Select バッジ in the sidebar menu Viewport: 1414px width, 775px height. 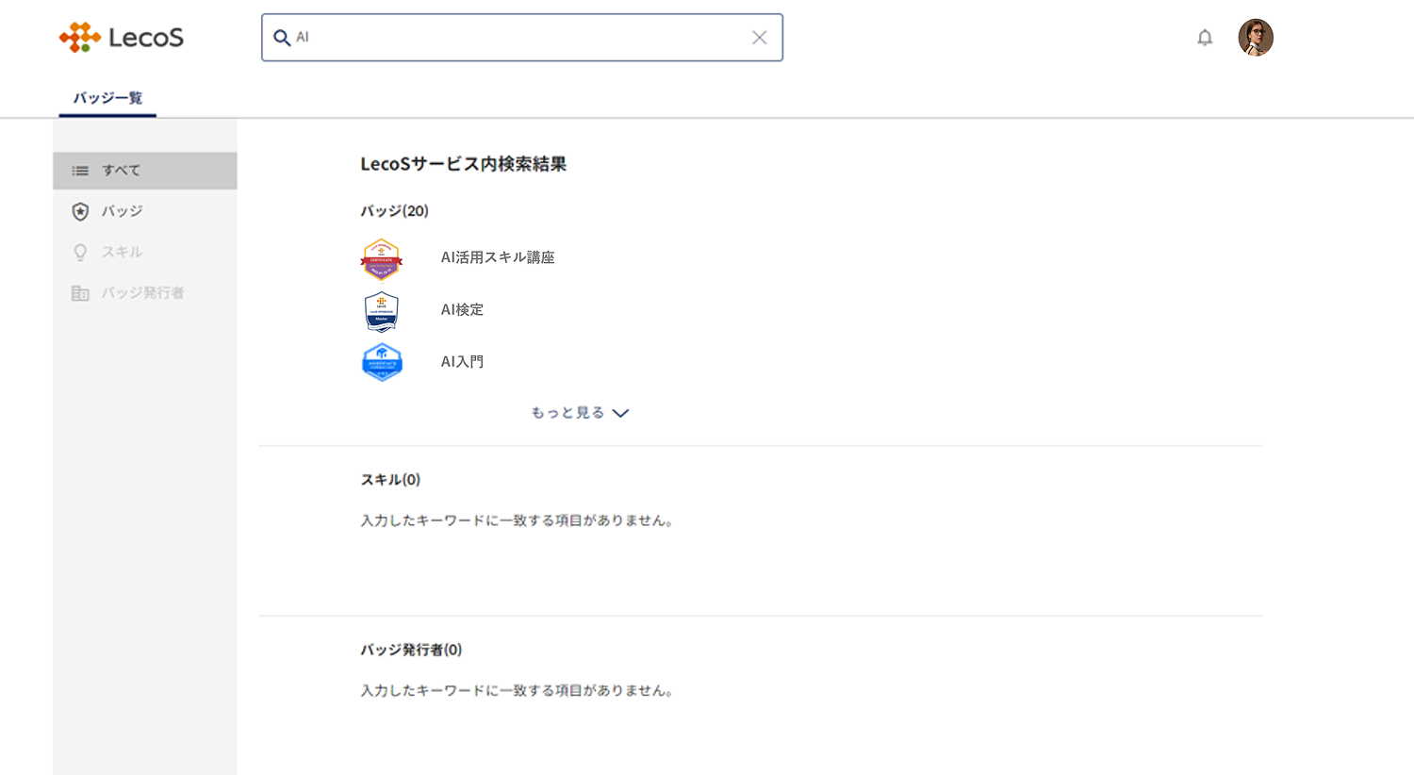(x=121, y=211)
